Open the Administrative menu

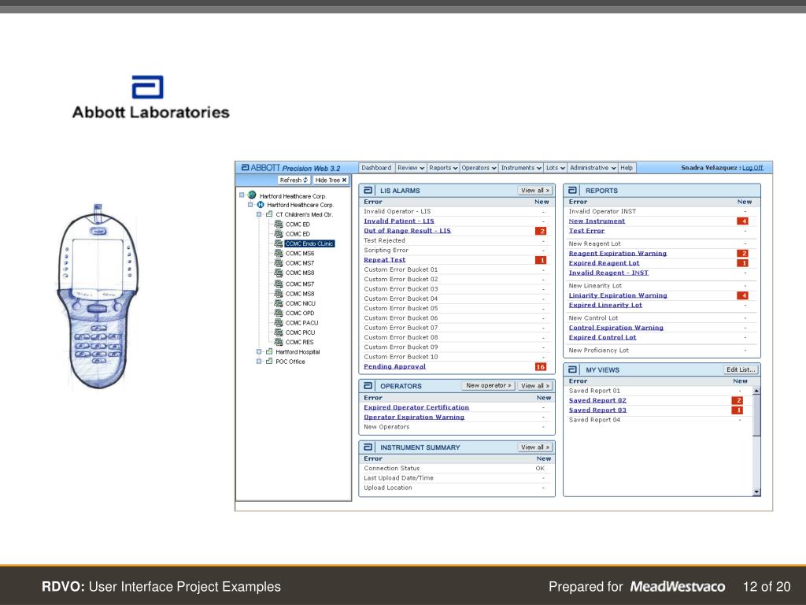click(x=593, y=168)
